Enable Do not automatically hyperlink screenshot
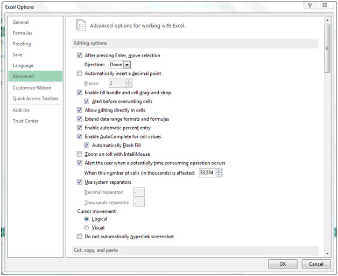The width and height of the screenshot is (338, 276). pyautogui.click(x=79, y=237)
